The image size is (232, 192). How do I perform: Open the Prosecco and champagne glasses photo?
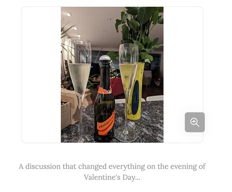112,75
